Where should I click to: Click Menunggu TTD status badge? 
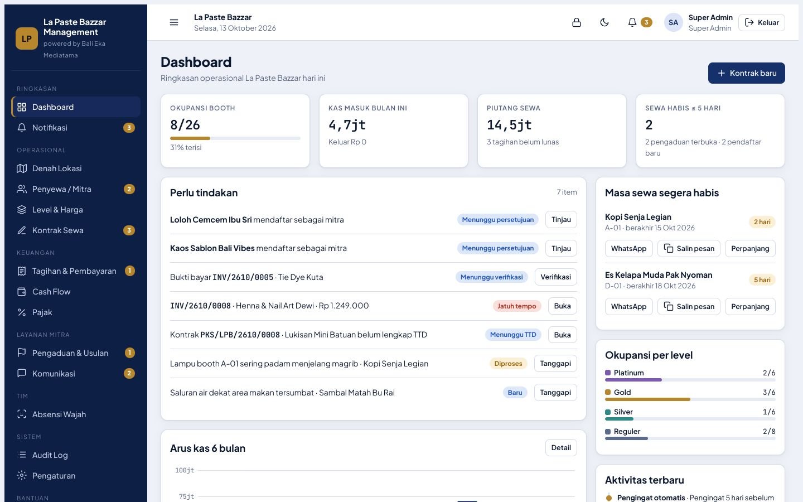[x=513, y=335]
